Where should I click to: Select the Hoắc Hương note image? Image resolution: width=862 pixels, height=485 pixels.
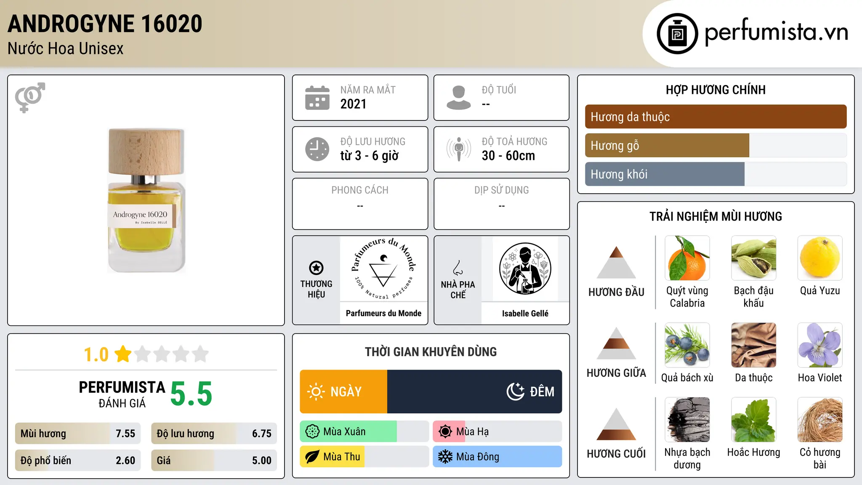coord(753,420)
